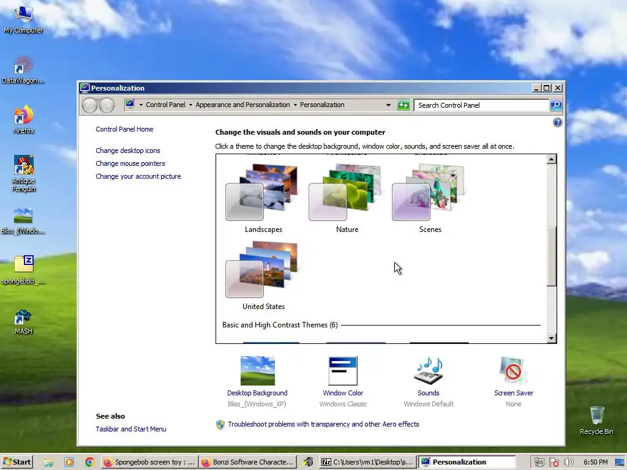Click the Bliss_(Windows_XP) background name text

point(257,404)
